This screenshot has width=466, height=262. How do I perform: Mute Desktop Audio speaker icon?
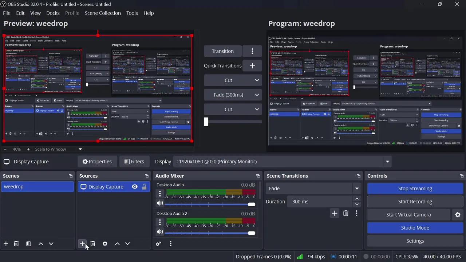tap(160, 203)
